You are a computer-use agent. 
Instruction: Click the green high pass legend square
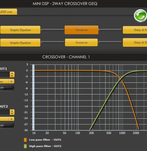[25, 146]
